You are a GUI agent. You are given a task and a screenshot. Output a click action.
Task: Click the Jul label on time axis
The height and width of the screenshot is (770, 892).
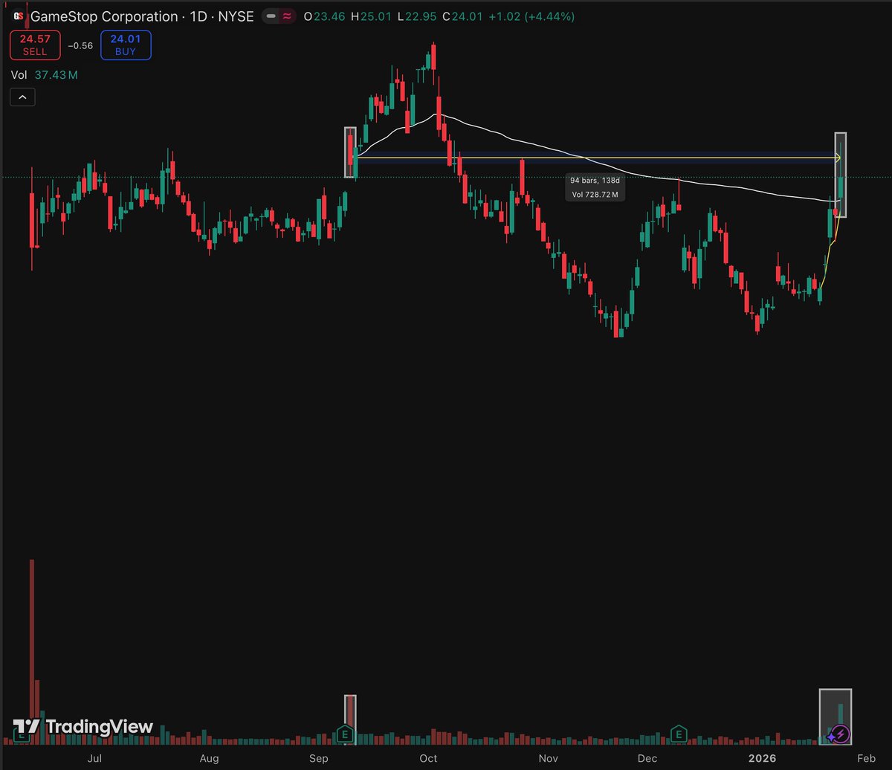[94, 758]
